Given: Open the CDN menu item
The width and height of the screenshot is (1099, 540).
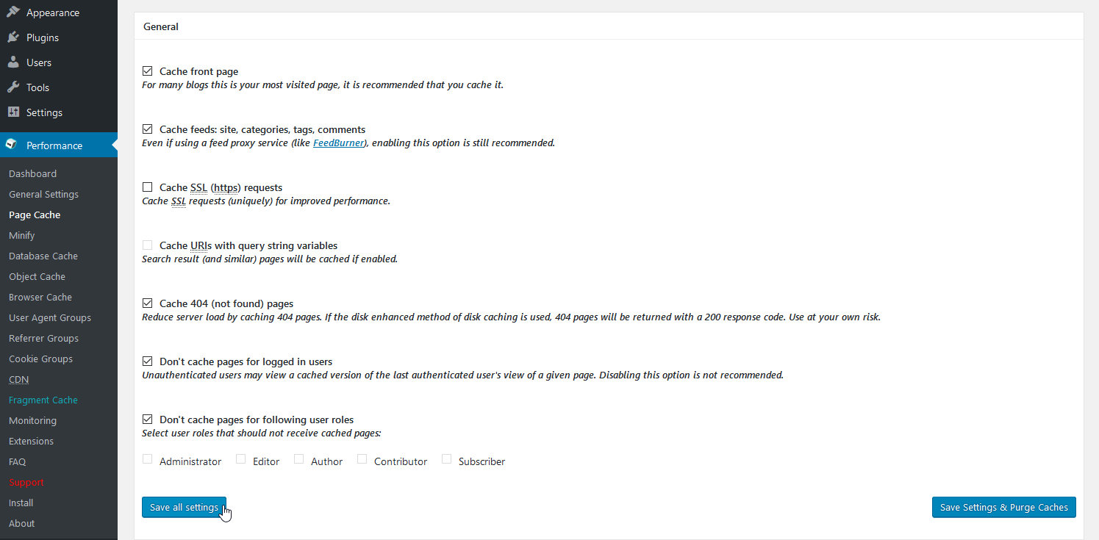Looking at the screenshot, I should pos(19,380).
